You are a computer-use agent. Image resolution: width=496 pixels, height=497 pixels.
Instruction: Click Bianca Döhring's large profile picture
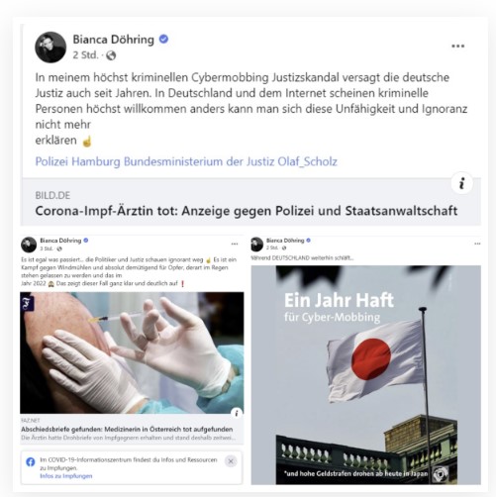tap(50, 48)
